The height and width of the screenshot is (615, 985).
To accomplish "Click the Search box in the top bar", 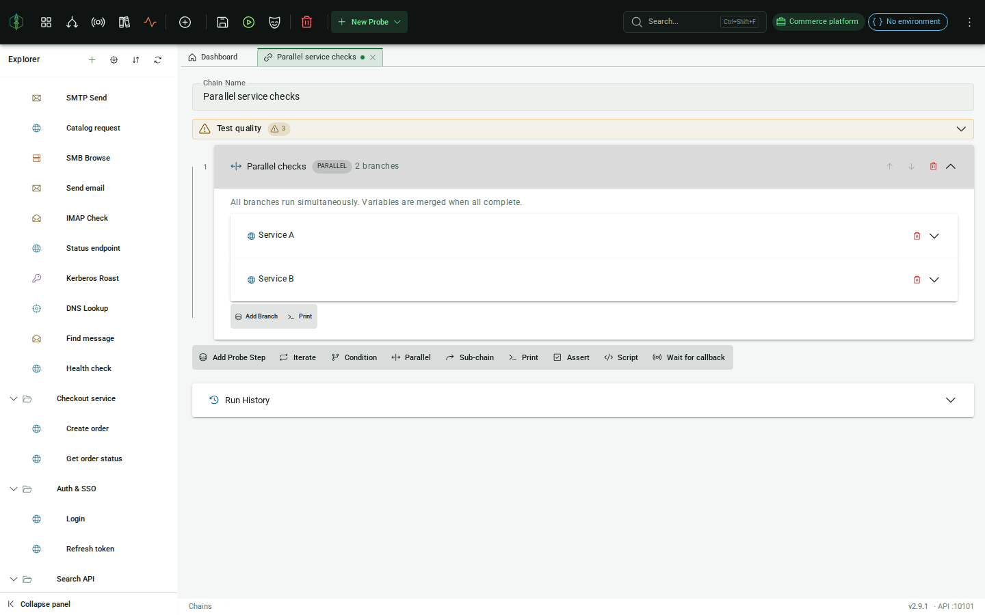I will coord(695,22).
